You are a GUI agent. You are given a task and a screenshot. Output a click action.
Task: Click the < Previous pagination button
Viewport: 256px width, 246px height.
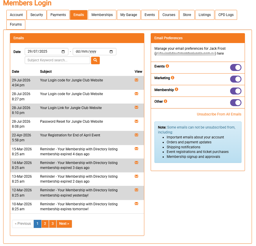(x=23, y=224)
